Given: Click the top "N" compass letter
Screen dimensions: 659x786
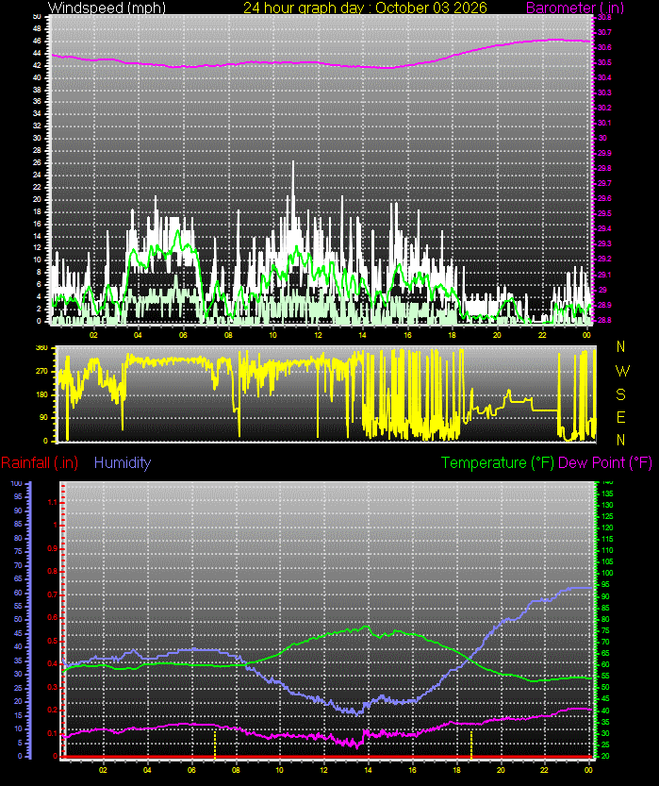Looking at the screenshot, I should coord(621,346).
